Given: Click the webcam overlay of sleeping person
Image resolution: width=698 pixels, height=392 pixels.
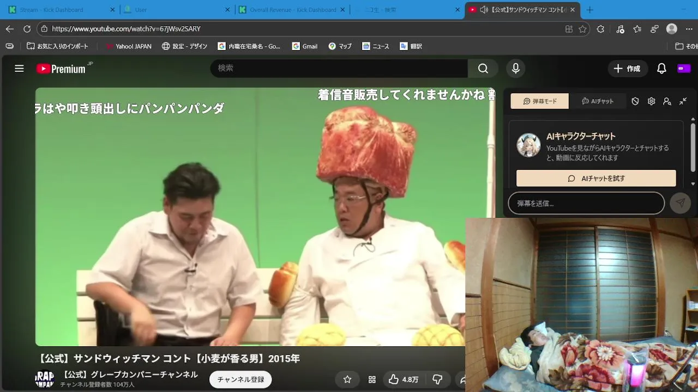Looking at the screenshot, I should click(x=582, y=305).
